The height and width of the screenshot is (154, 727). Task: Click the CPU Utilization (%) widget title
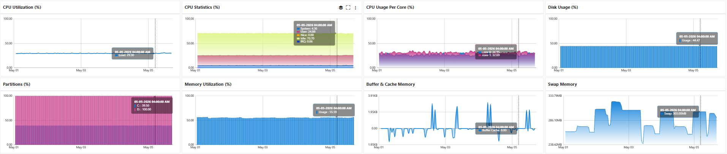click(x=22, y=7)
